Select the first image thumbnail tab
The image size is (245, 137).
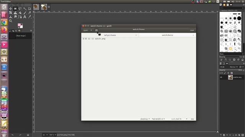tap(36, 7)
